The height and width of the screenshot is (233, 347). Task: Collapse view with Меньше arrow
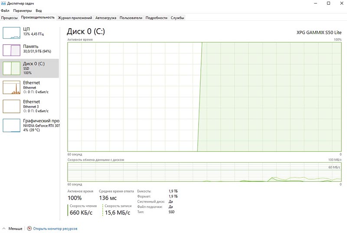click(4, 228)
